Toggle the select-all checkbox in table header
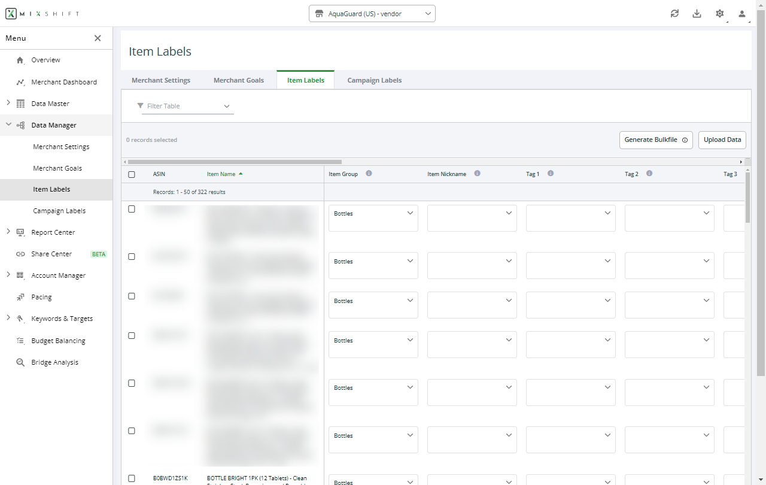 [x=132, y=174]
